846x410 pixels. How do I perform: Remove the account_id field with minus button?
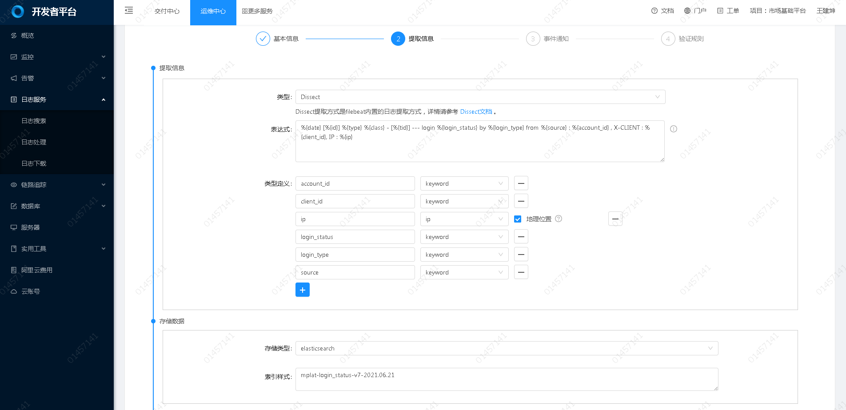(x=521, y=183)
